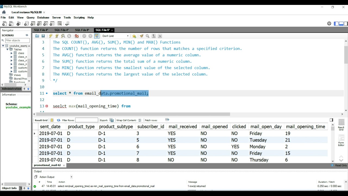Close the Local instance MySQL80 connection tab
The height and width of the screenshot is (196, 348).
point(44,12)
